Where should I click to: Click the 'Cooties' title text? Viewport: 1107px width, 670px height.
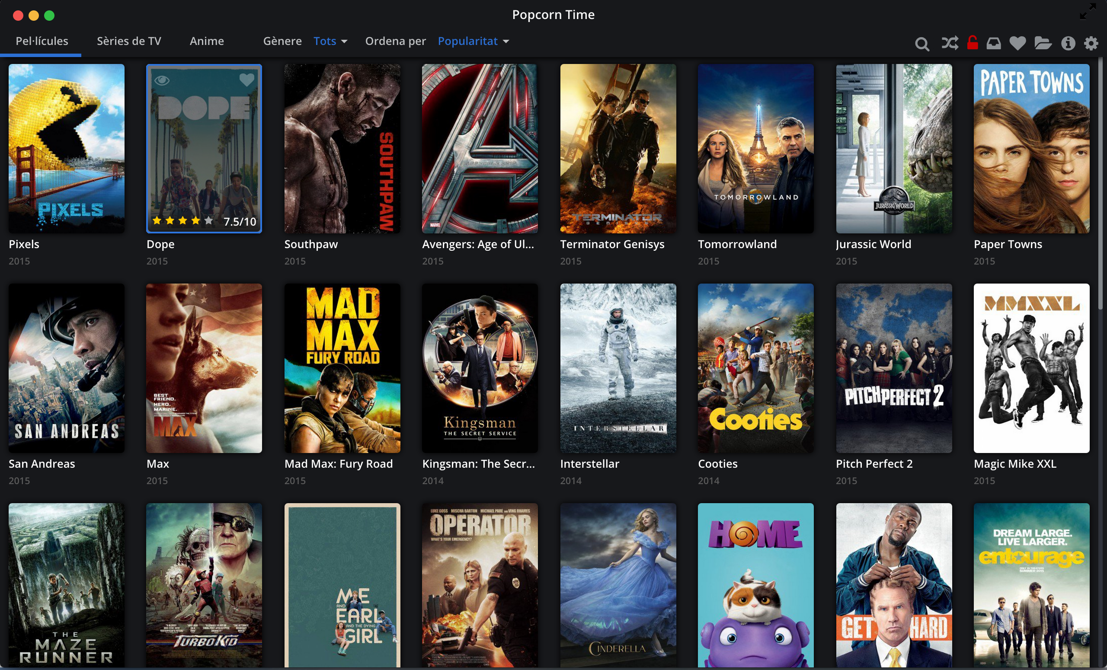pyautogui.click(x=717, y=464)
